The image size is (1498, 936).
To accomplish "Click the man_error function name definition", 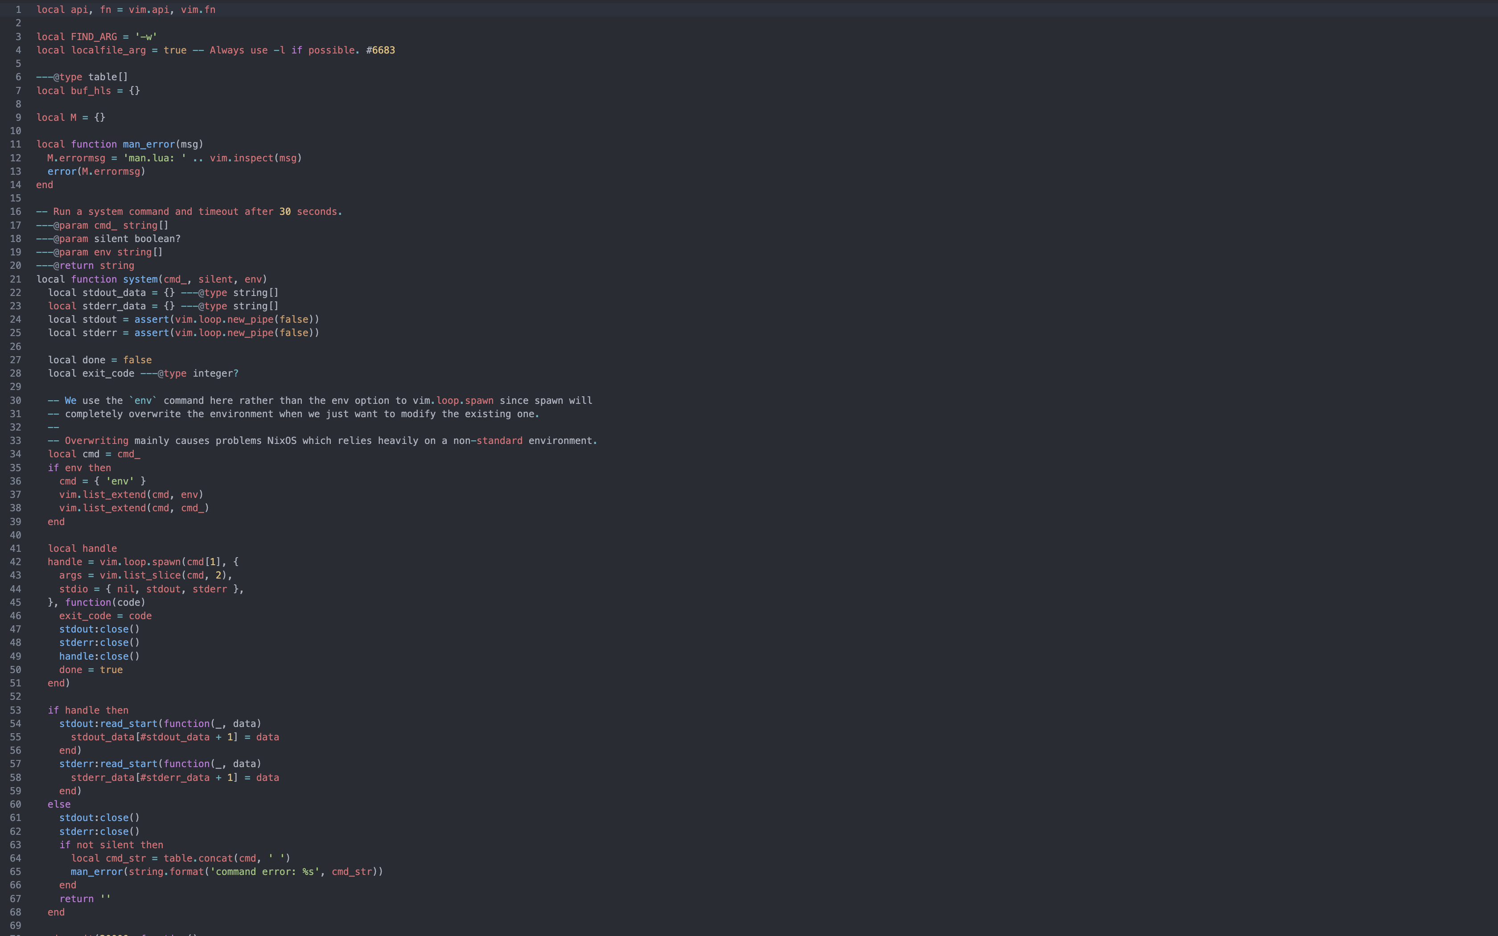I will tap(148, 144).
